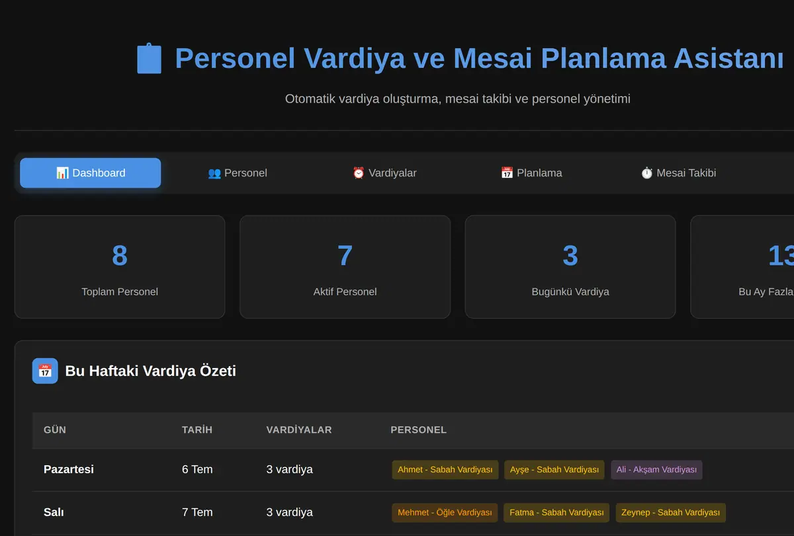The image size is (794, 536).
Task: Click the Aktif Personel card showing 7
Action: 345,267
